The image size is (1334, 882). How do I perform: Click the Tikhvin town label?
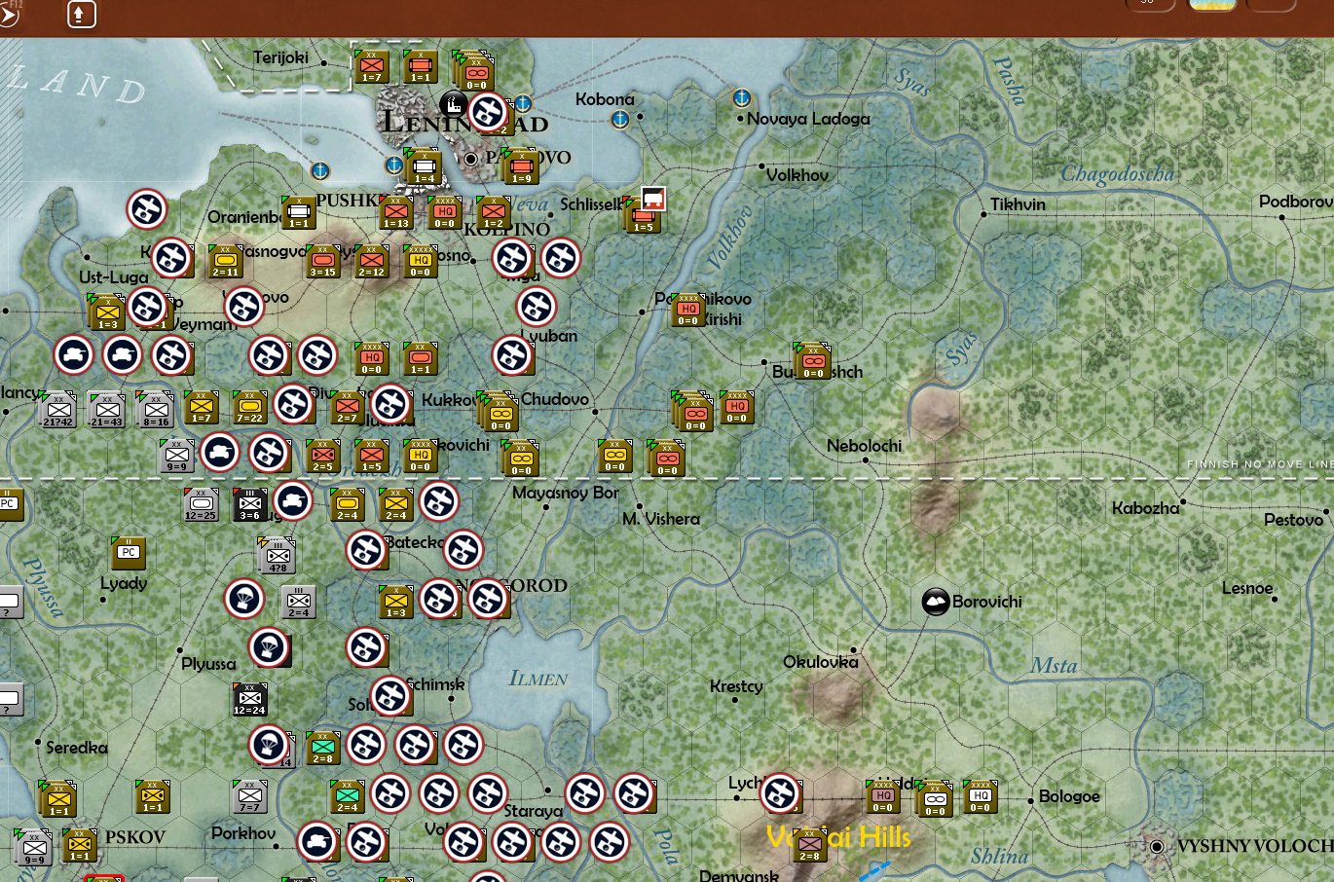coord(1018,204)
